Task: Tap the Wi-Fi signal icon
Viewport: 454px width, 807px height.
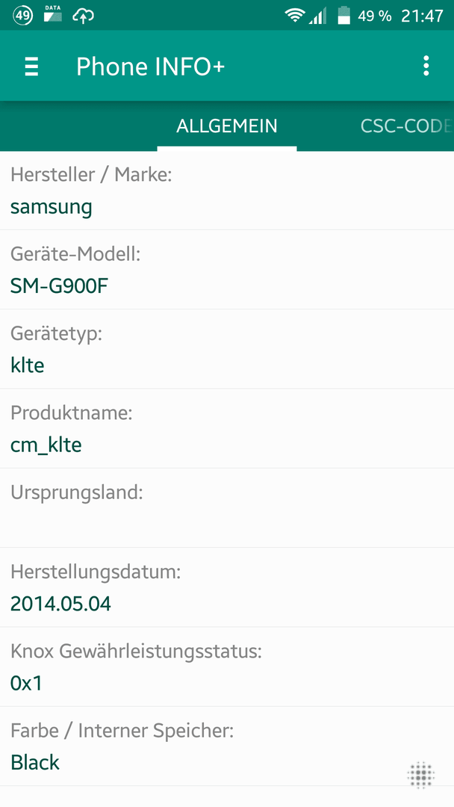Action: (x=295, y=16)
